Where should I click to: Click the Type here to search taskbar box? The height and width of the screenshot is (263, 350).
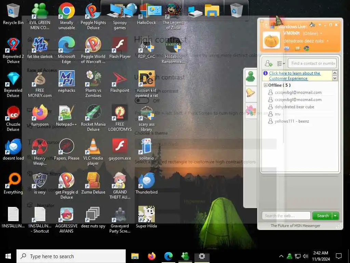pyautogui.click(x=71, y=256)
